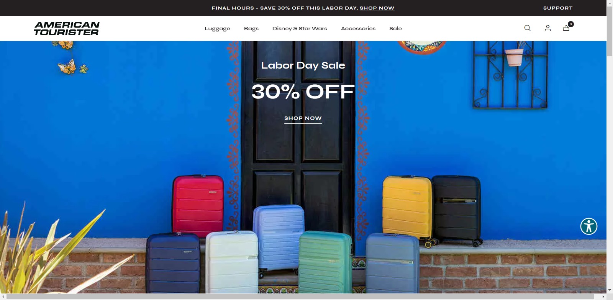
Task: Open the accessibility widget icon
Action: [589, 226]
